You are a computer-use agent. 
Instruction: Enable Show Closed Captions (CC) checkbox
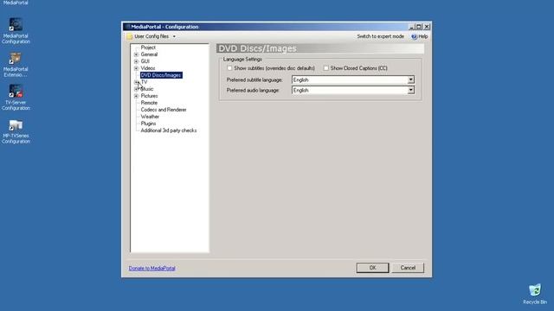pyautogui.click(x=326, y=68)
